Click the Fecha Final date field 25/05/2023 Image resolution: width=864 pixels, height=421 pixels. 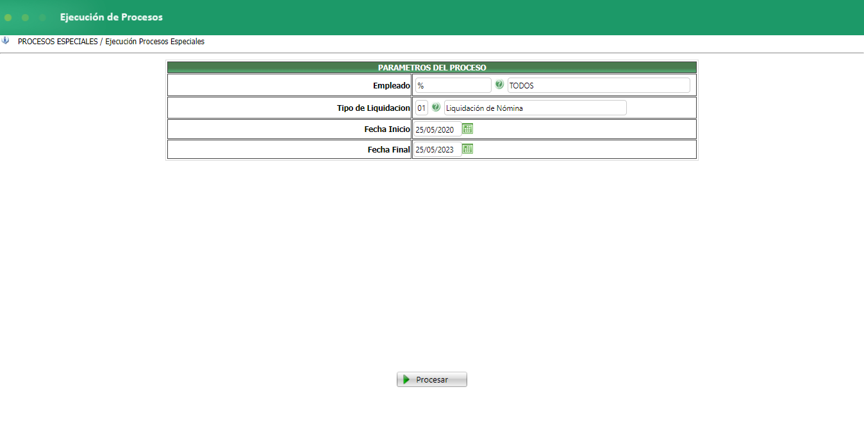[438, 149]
